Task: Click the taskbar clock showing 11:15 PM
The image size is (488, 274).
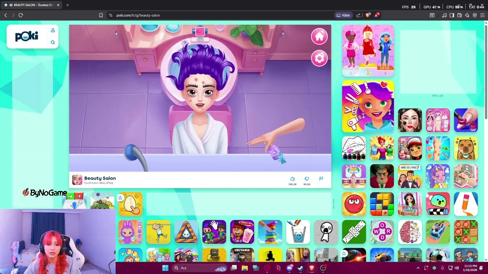Action: tap(470, 268)
